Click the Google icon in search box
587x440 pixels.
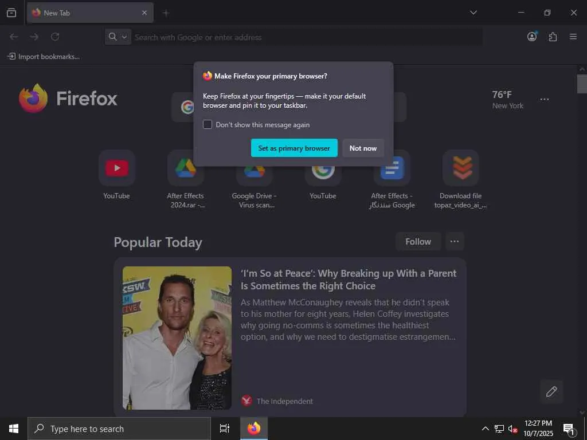[187, 107]
